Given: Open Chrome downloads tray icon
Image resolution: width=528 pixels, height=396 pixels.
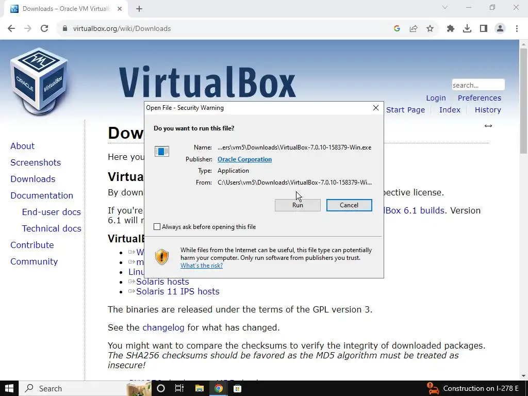Looking at the screenshot, I should point(467,29).
